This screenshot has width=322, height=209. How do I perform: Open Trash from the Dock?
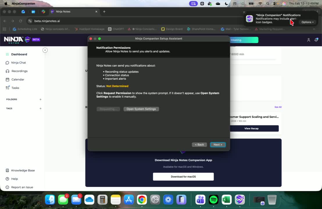[272, 199]
